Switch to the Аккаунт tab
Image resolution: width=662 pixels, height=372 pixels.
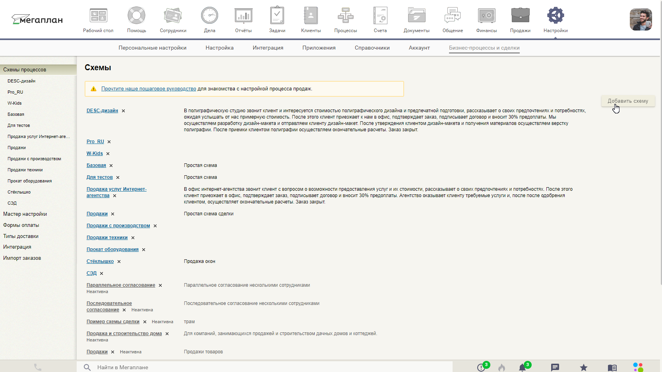tap(419, 48)
